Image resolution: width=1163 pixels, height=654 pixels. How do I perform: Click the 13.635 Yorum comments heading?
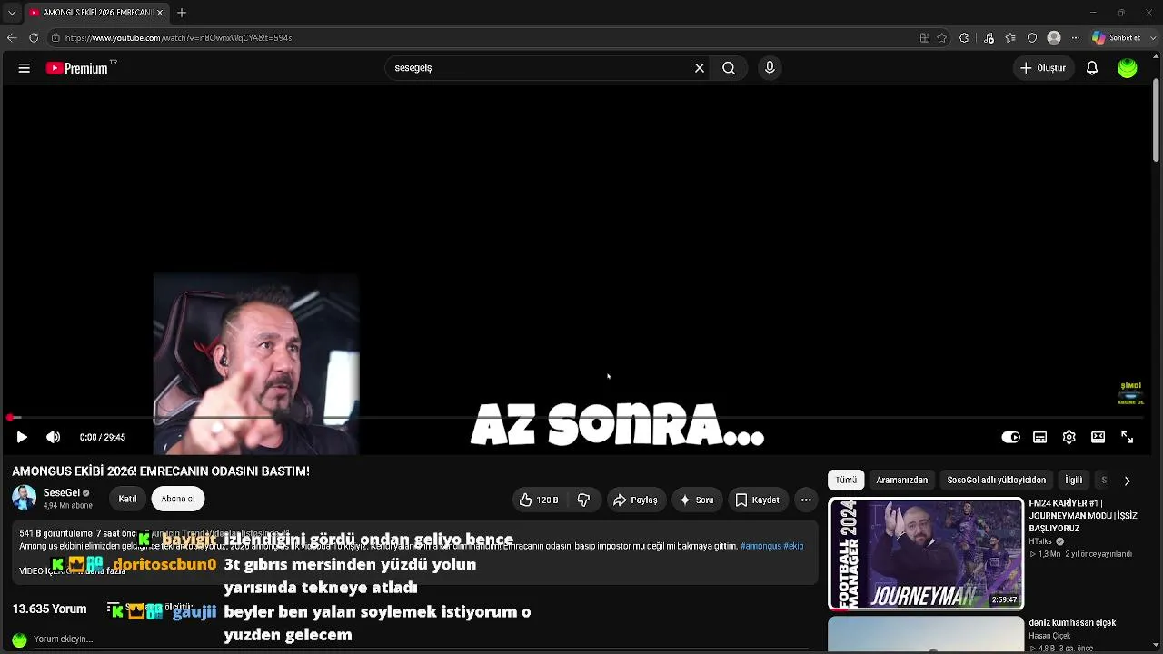click(49, 609)
